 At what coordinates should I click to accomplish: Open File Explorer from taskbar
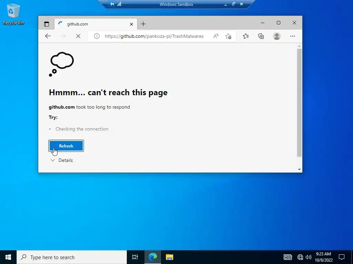[170, 257]
